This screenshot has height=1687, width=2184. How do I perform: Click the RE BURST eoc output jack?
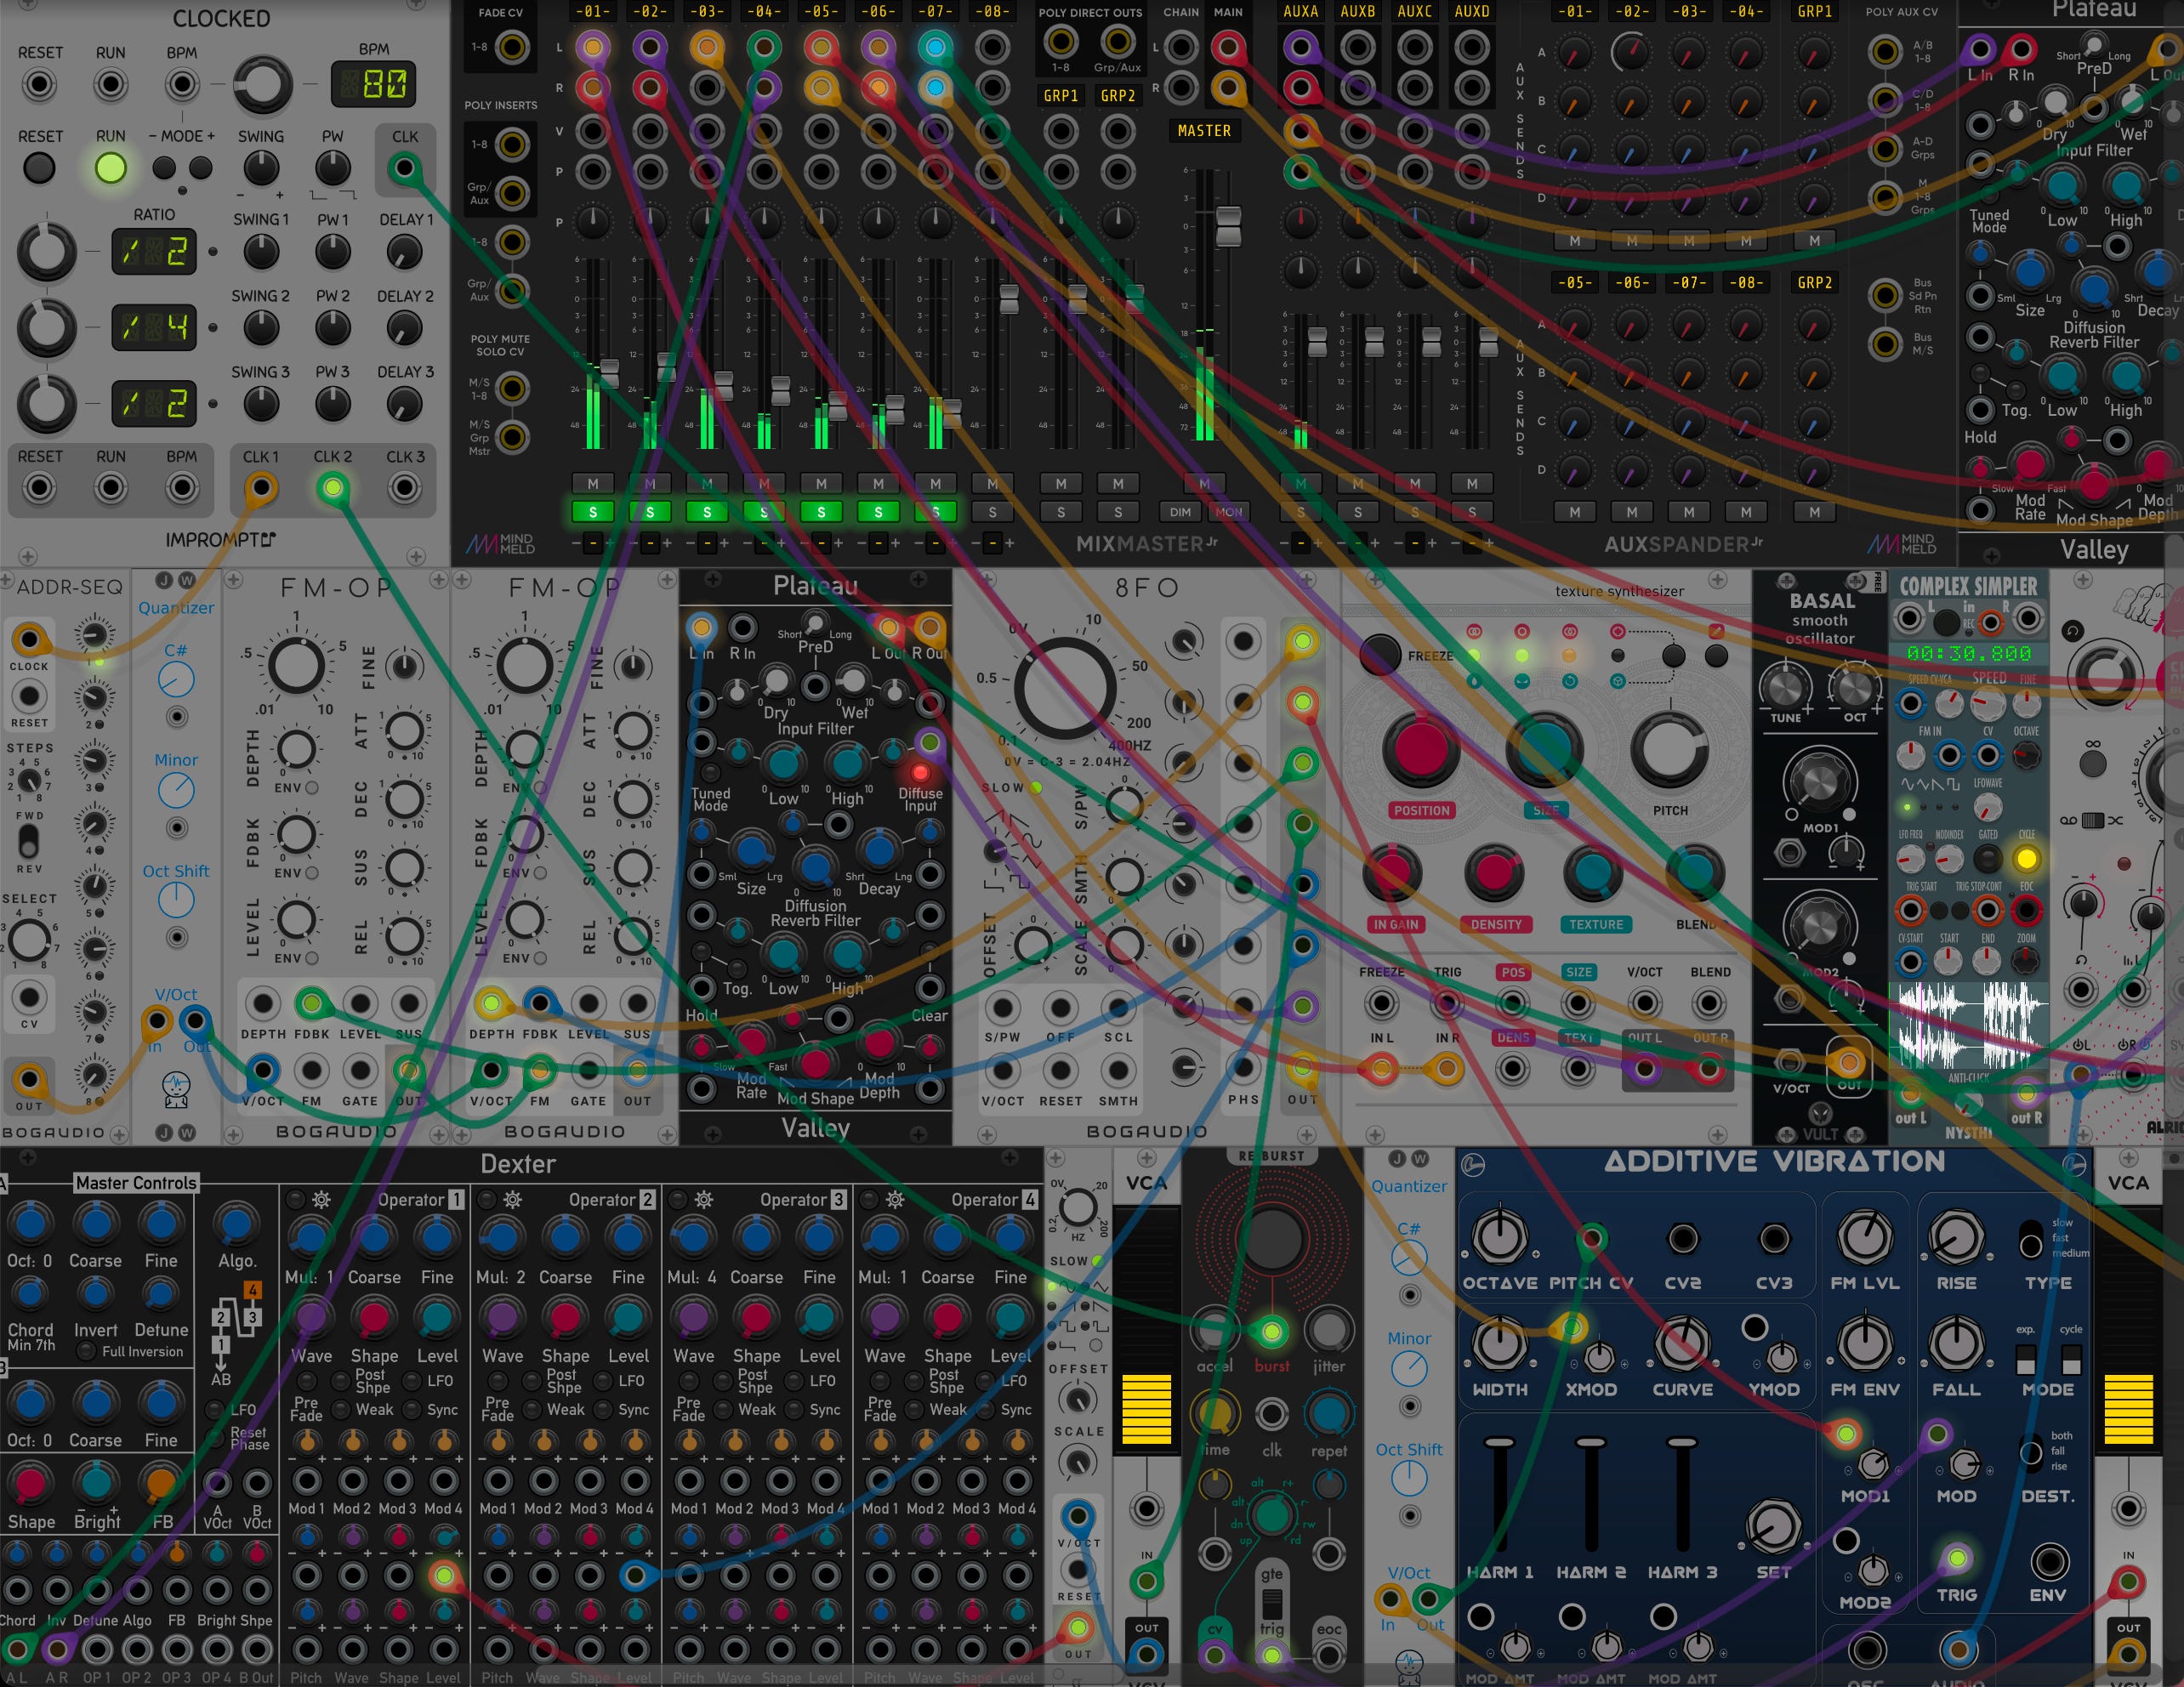pyautogui.click(x=1329, y=1655)
